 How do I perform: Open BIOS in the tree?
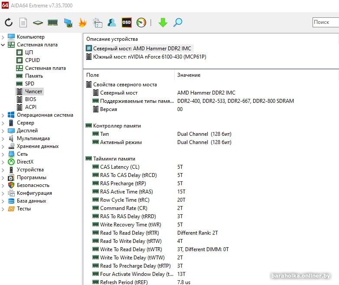[x=30, y=99]
